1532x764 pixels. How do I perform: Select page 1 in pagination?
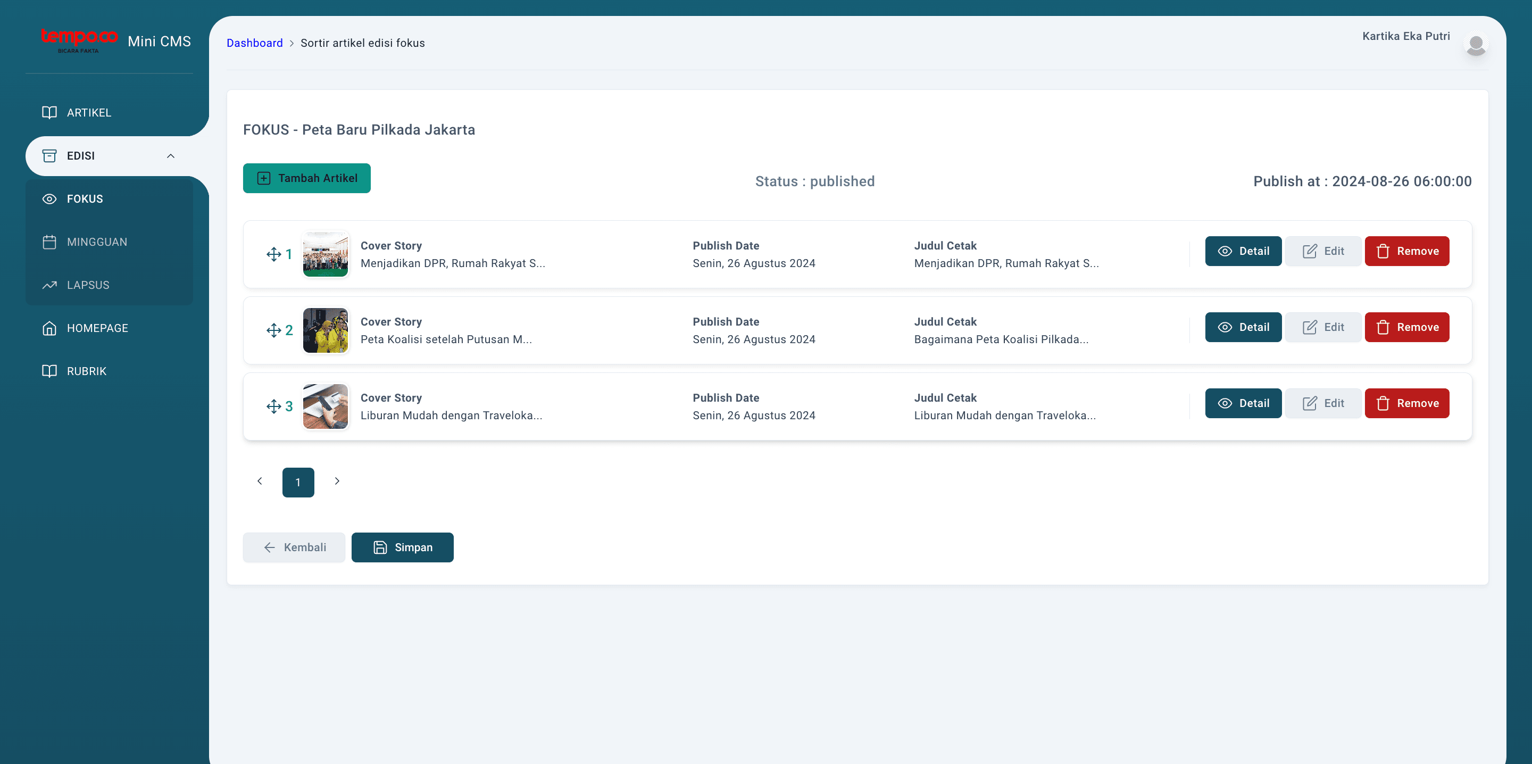click(298, 483)
